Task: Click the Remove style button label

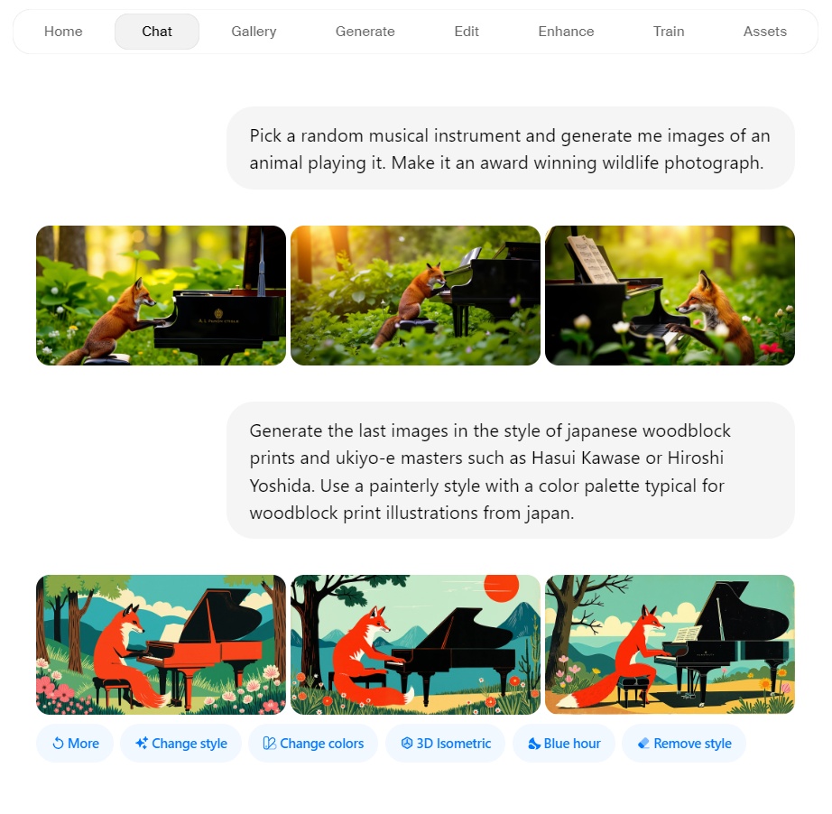Action: [692, 744]
